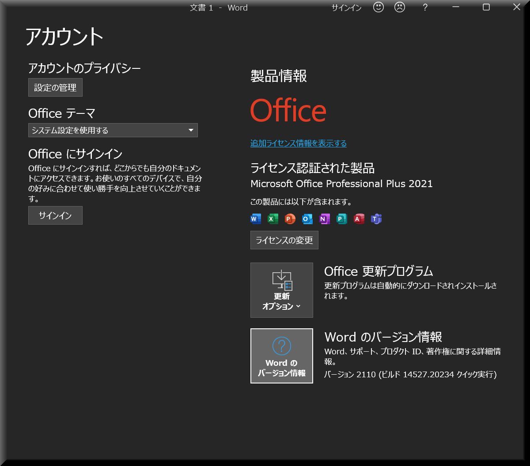530x466 pixels.
Task: Click 設定の管理 button
Action: click(55, 87)
